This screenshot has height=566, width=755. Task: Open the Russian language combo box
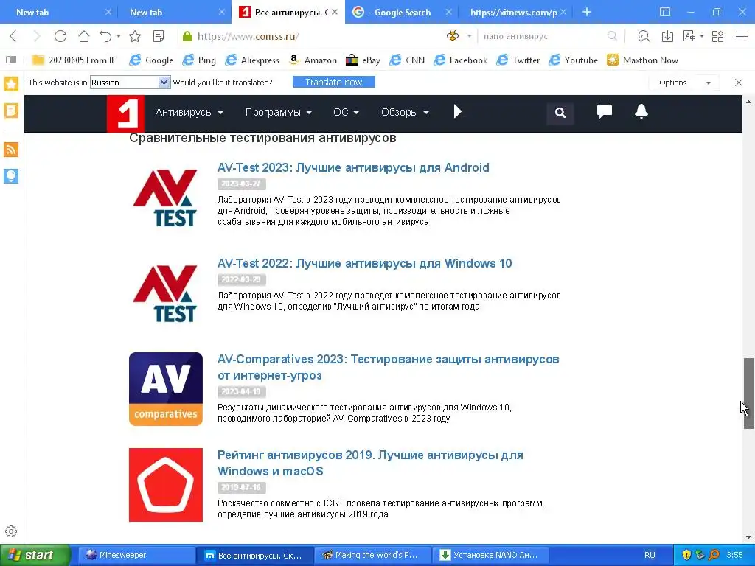[x=130, y=83]
